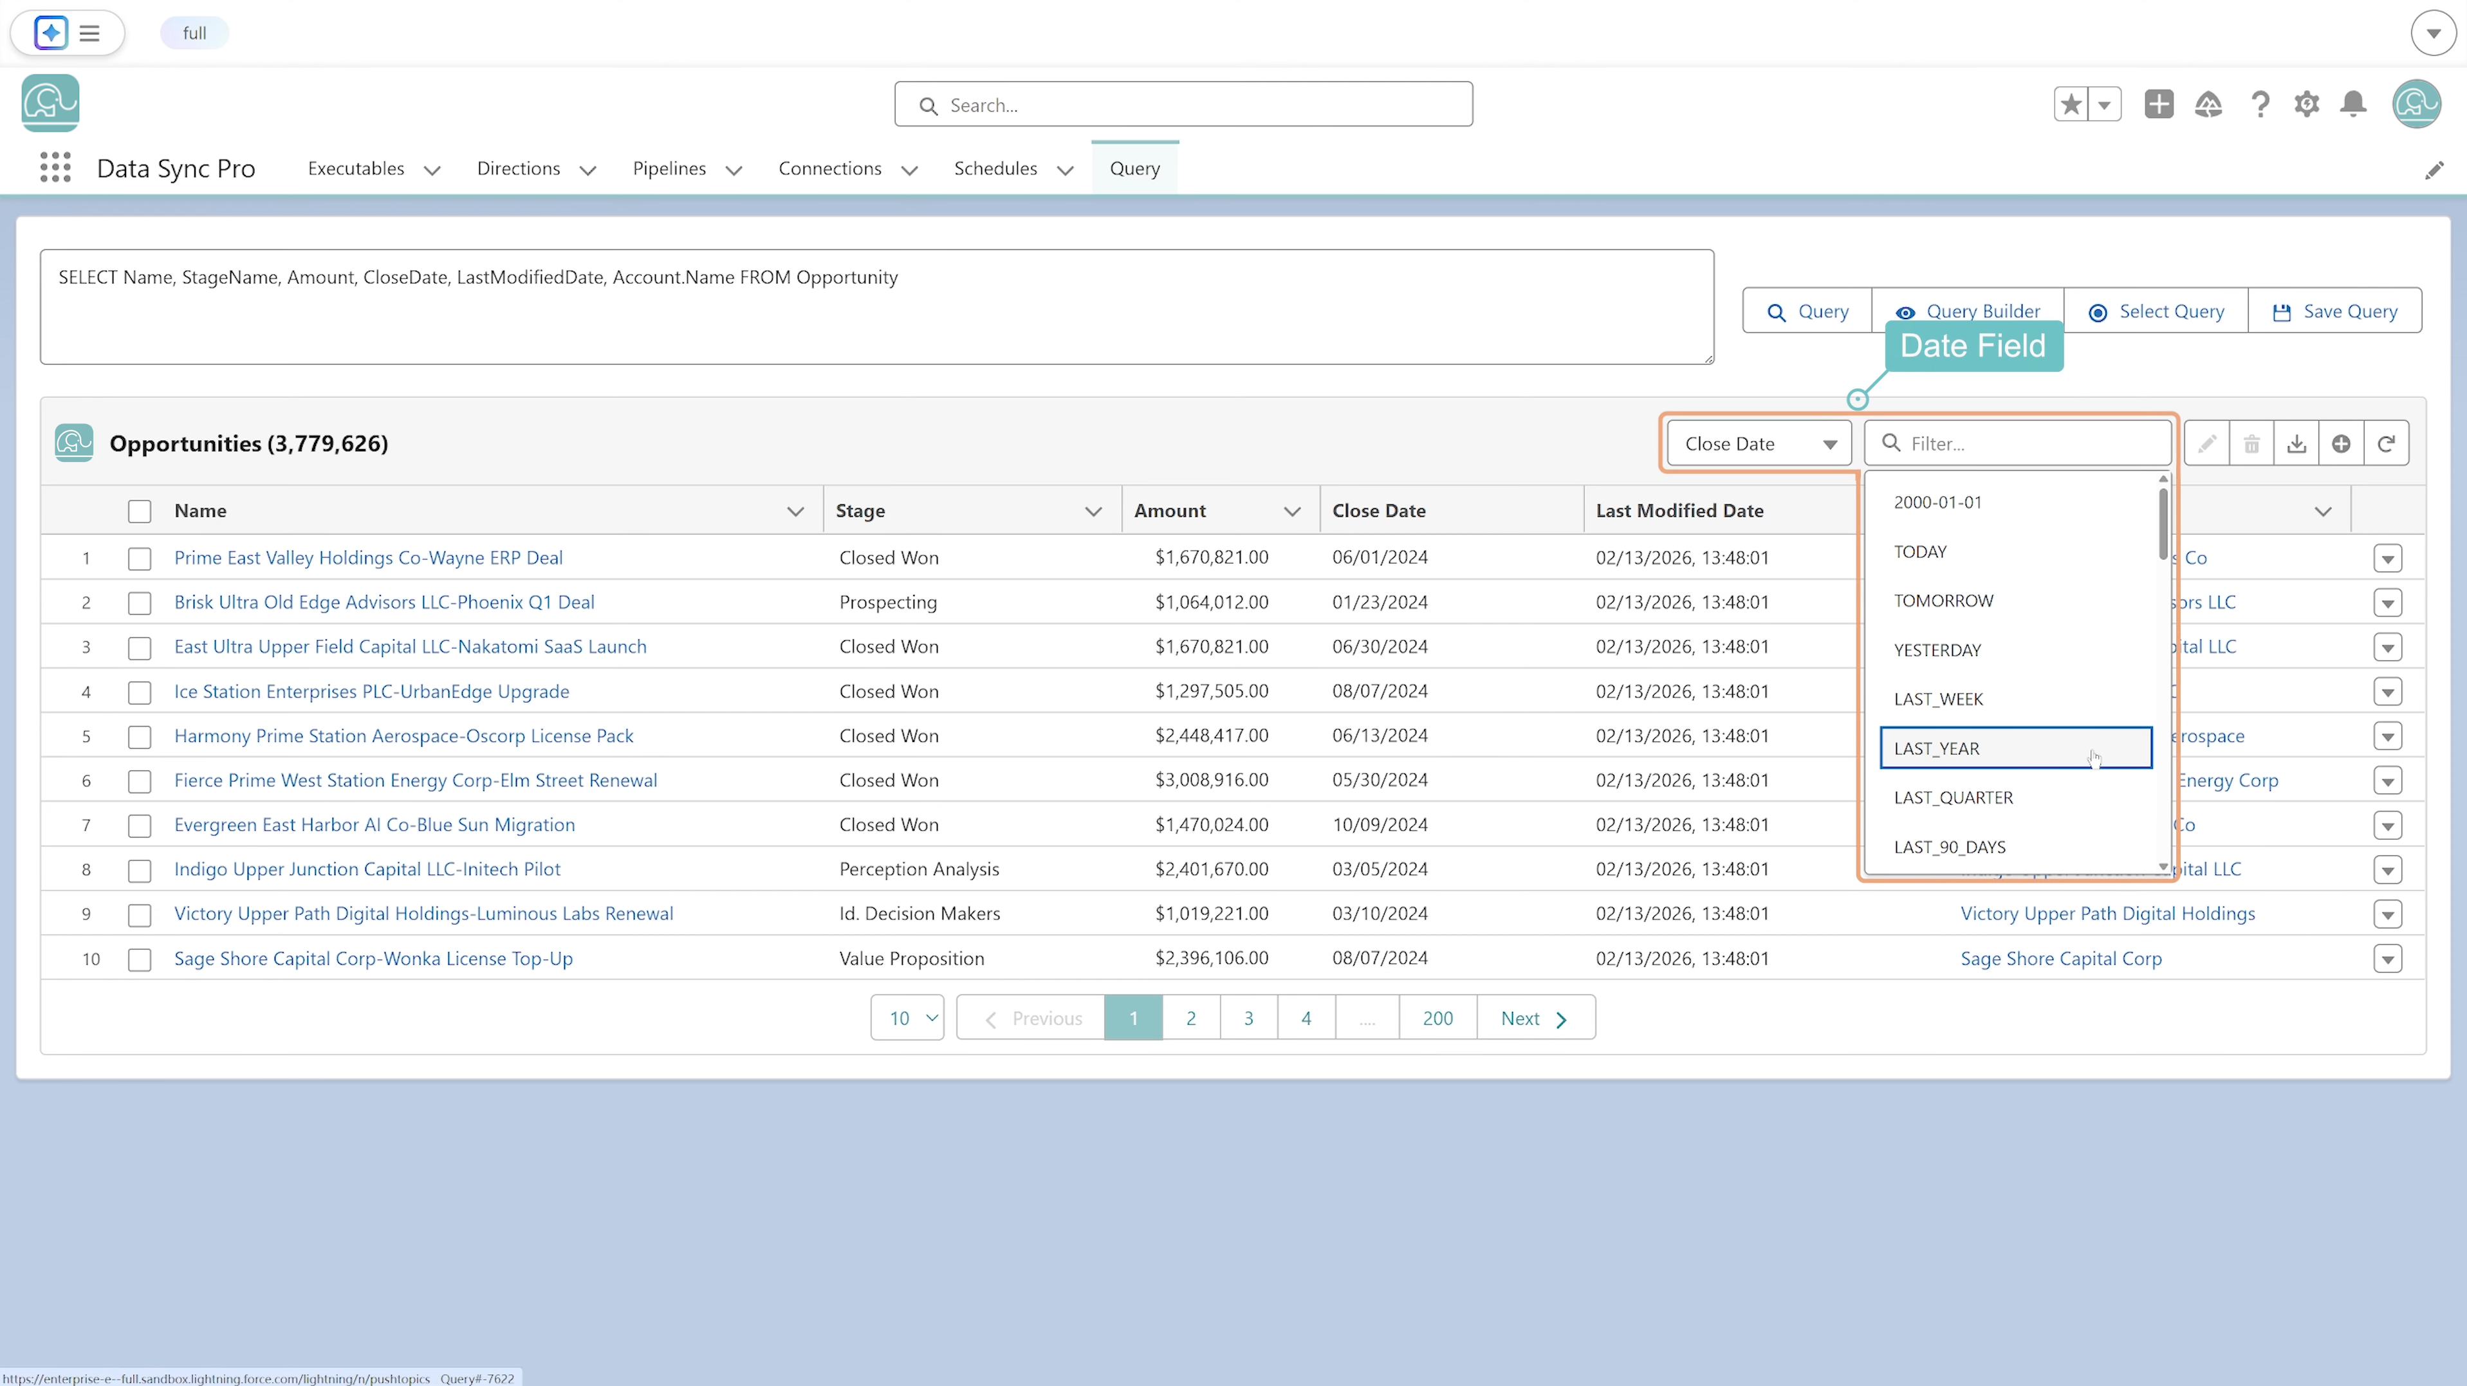Check the box for Ice Station Enterprises row

tap(140, 692)
